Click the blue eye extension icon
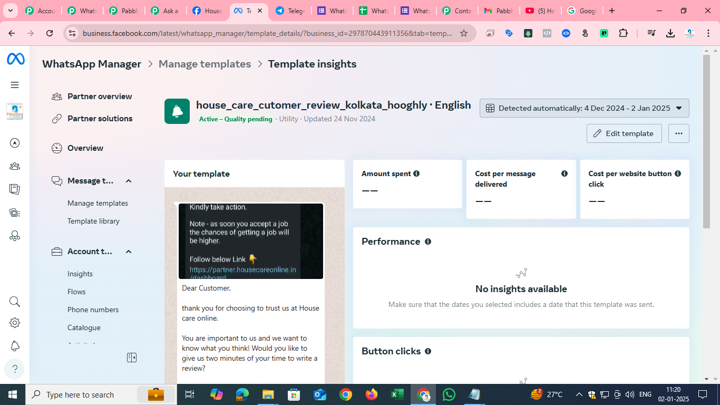This screenshot has width=720, height=405. pyautogui.click(x=566, y=33)
